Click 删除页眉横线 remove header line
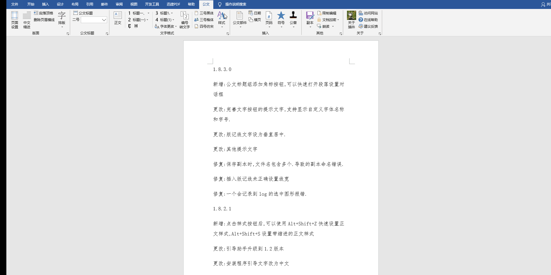This screenshot has width=551, height=275. pos(44,20)
